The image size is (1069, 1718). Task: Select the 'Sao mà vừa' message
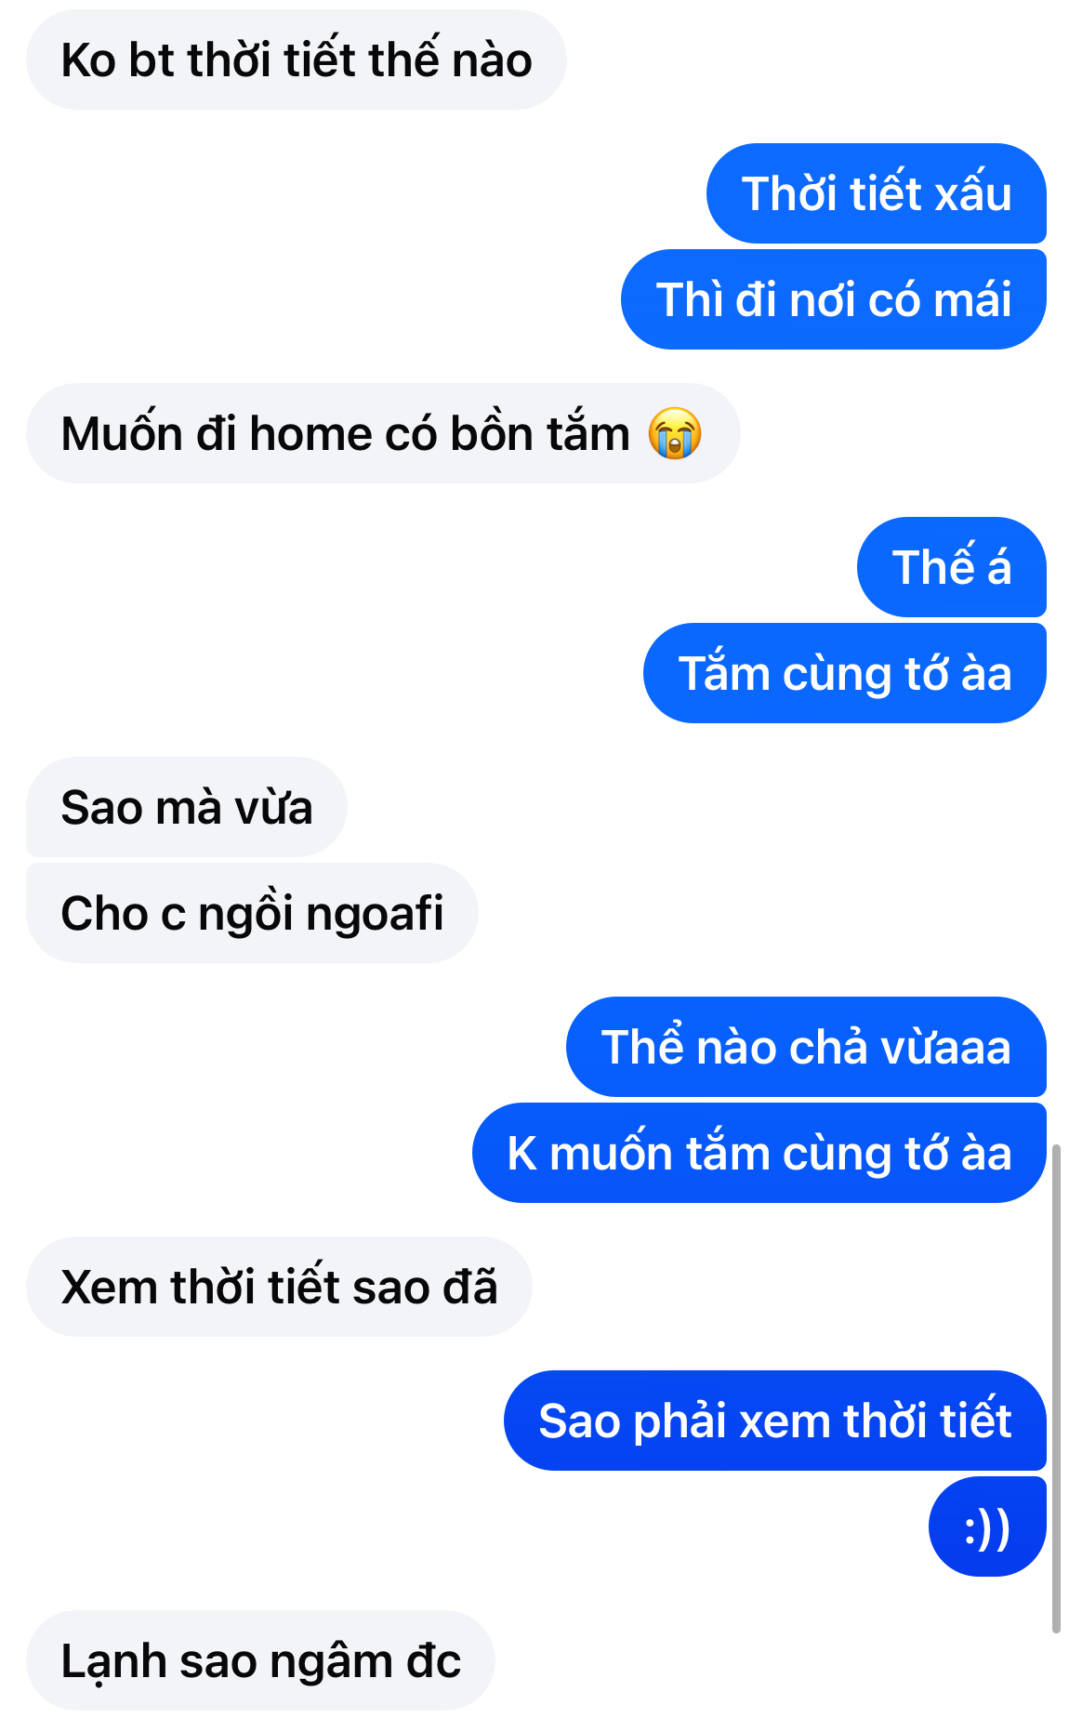click(187, 807)
